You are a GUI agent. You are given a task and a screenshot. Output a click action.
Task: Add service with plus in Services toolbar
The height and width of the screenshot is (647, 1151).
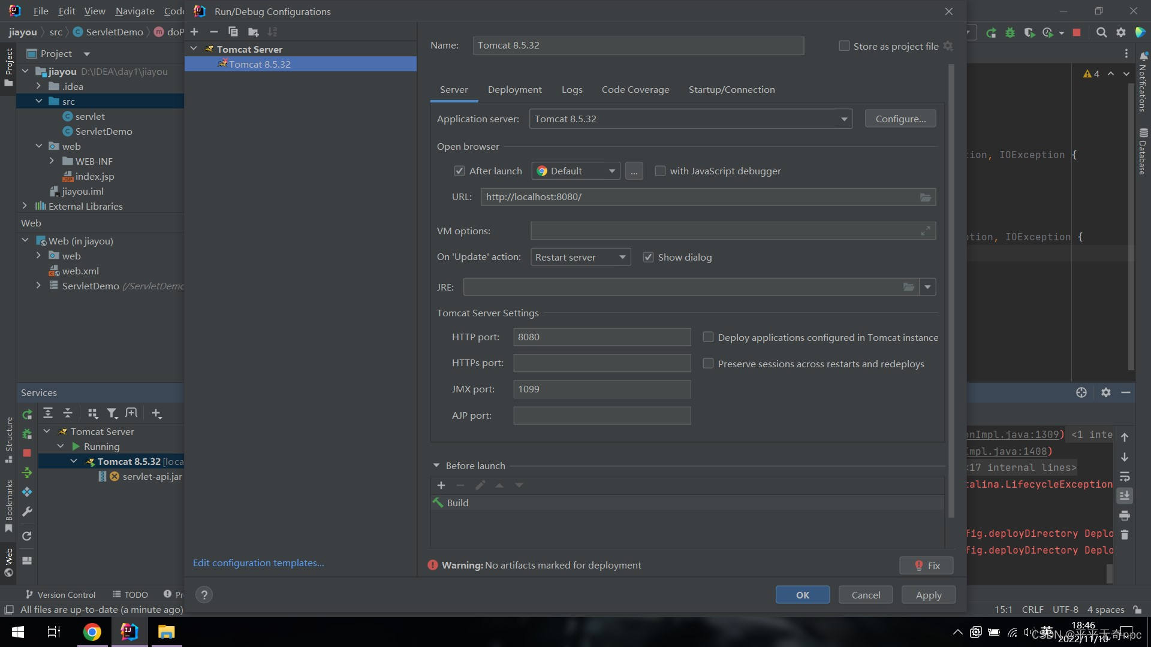click(156, 413)
